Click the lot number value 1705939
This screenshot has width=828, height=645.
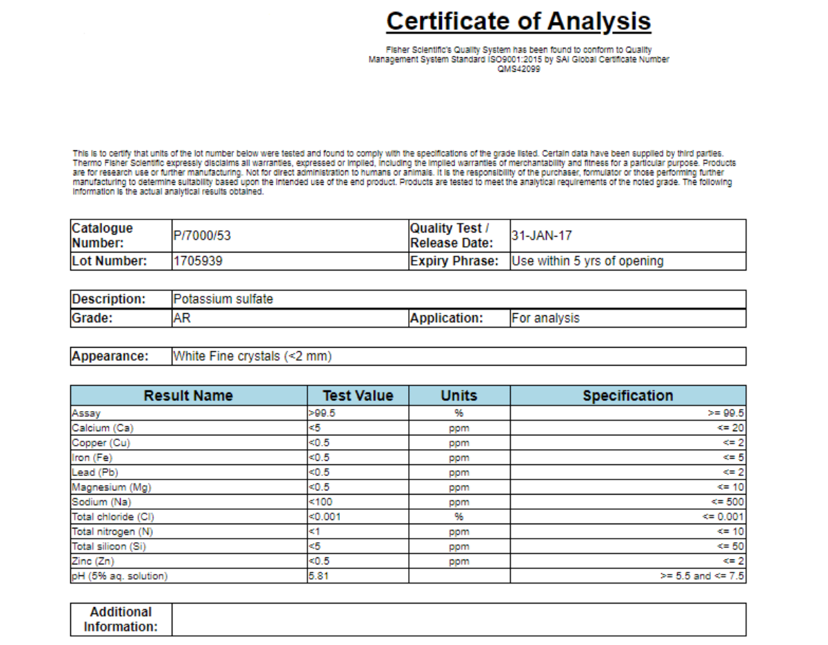pyautogui.click(x=197, y=261)
